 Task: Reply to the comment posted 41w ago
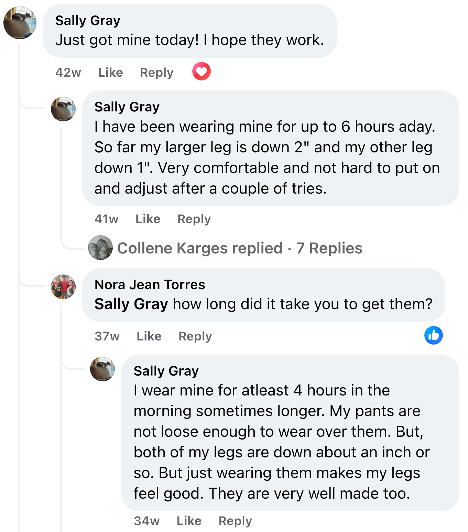194,219
